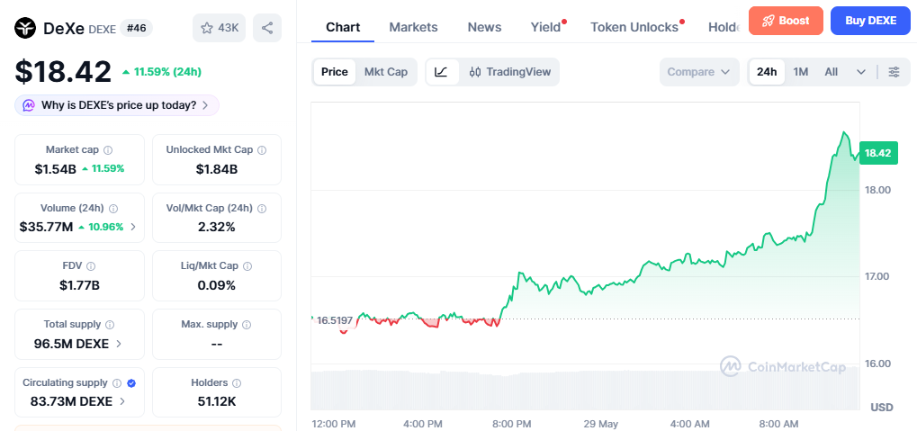Image resolution: width=917 pixels, height=431 pixels.
Task: Open the Token Unlocks tab
Action: click(634, 27)
